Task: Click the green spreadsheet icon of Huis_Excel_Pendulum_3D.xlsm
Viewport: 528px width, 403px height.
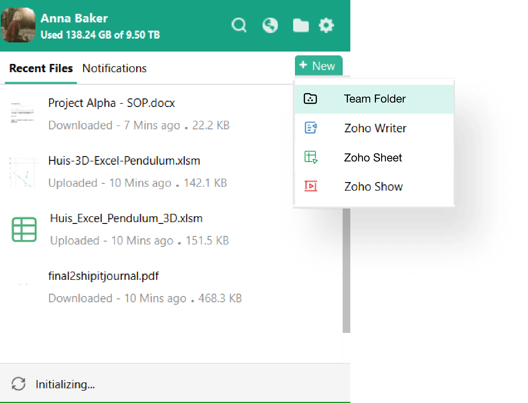Action: (x=24, y=229)
